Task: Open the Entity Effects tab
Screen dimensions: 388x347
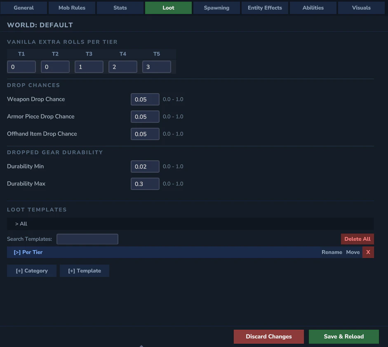Action: click(x=265, y=8)
